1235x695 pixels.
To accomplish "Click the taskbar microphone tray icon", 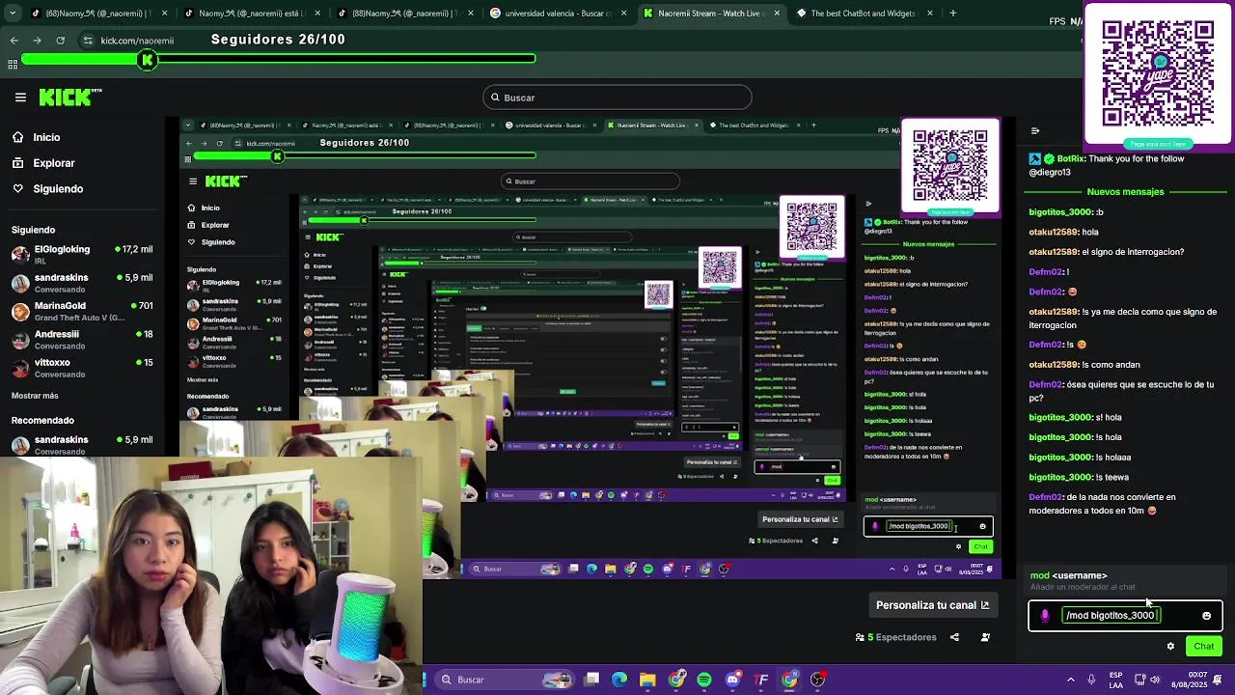I will pos(1091,680).
